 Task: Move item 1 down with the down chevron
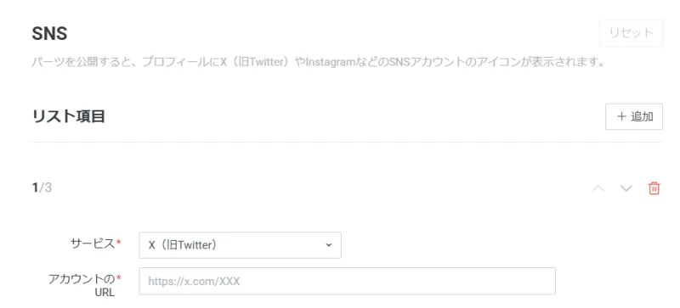626,188
